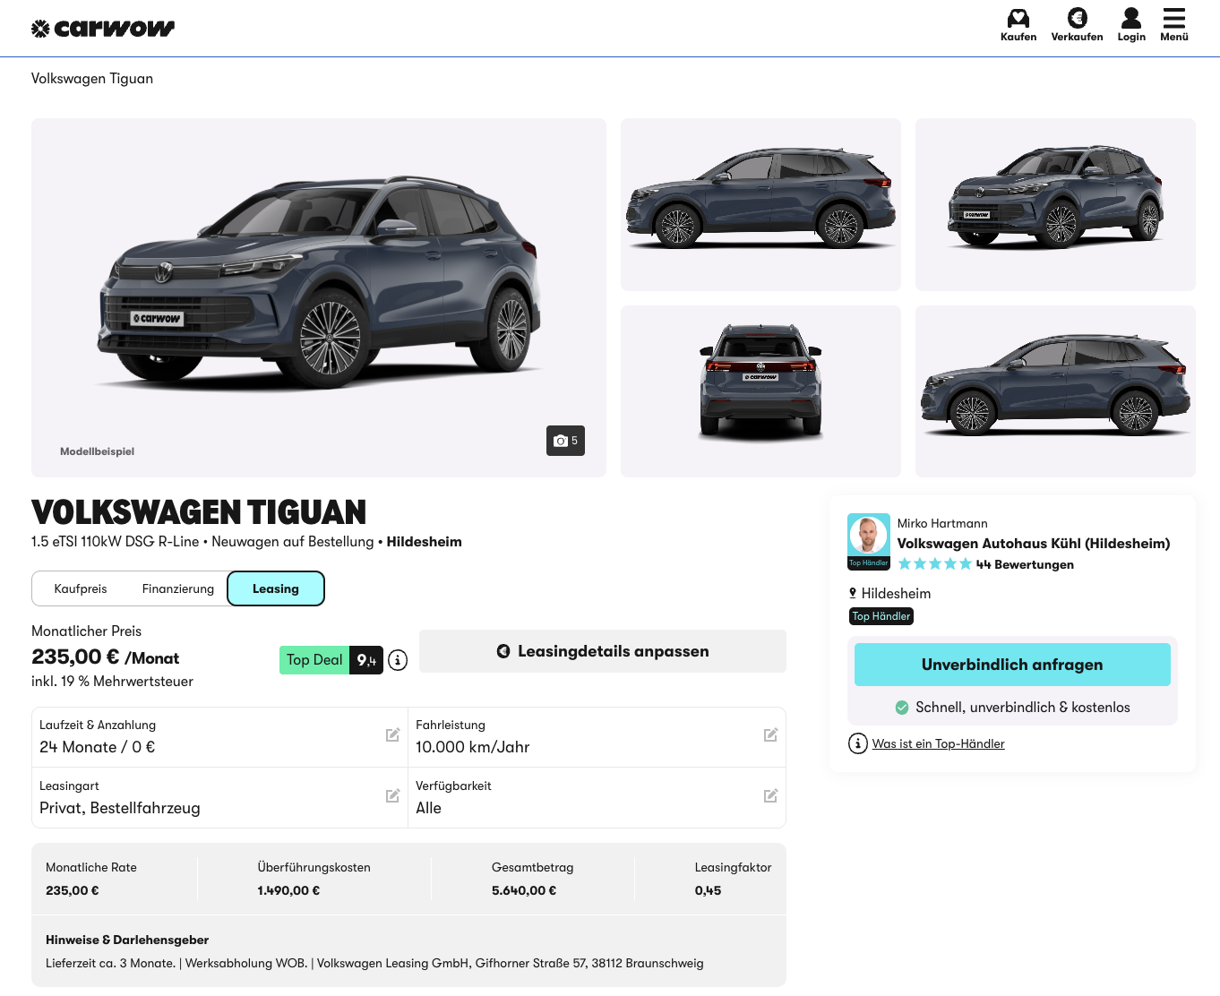Screen dimensions: 1220x996
Task: Switch to the Finanzierung tab
Action: [x=178, y=588]
